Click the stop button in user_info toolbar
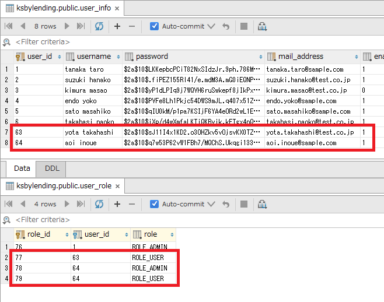 tap(244, 26)
